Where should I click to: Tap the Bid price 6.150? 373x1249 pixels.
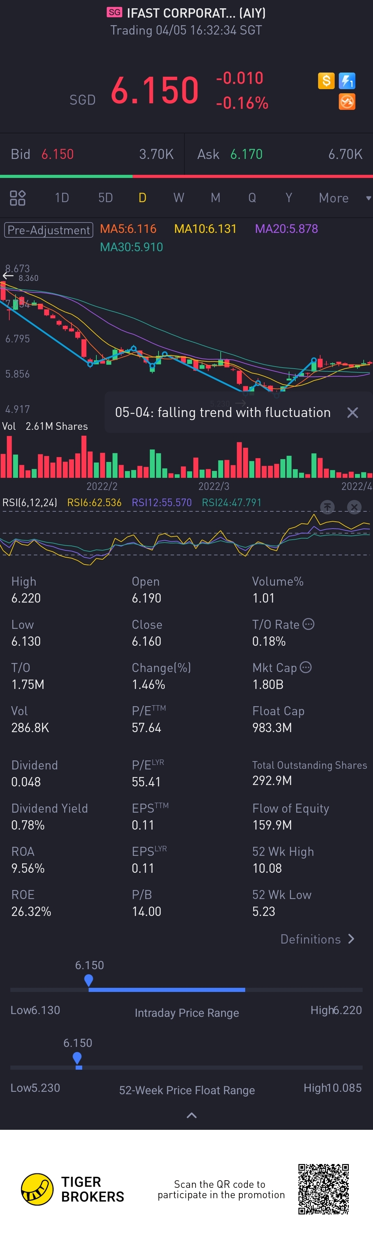(58, 154)
